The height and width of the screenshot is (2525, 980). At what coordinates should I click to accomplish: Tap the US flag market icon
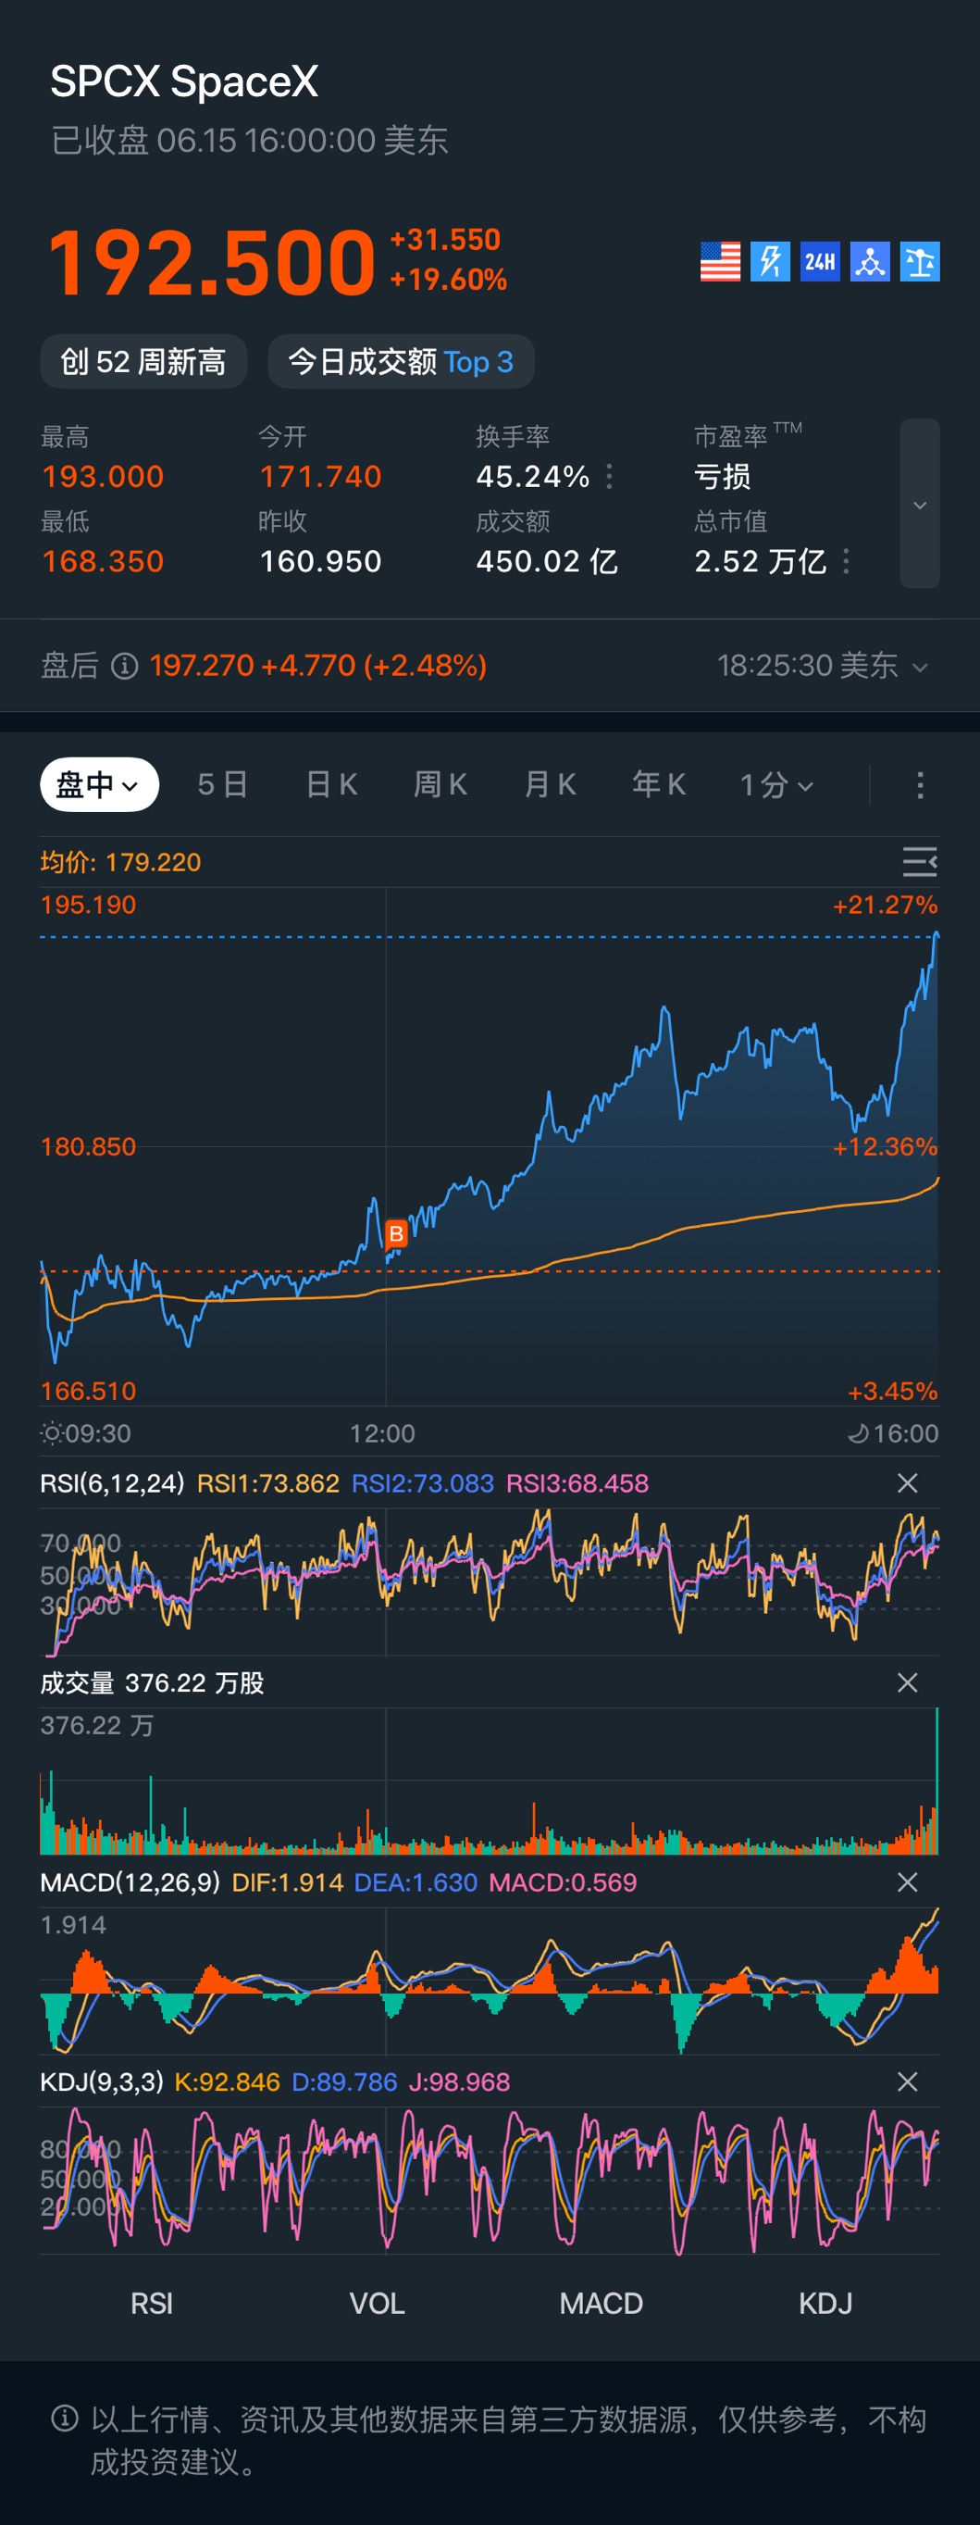coord(720,262)
